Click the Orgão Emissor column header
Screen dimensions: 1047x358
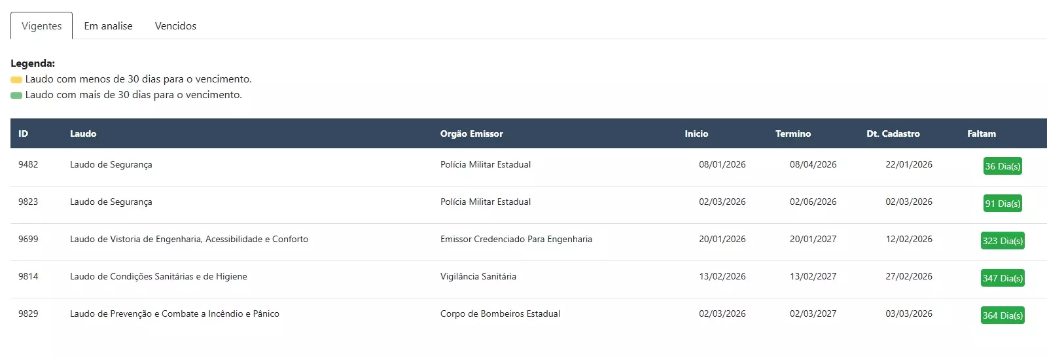point(471,134)
